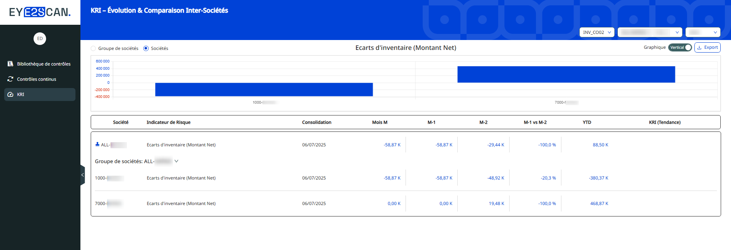Click the Contrôles continus refresh icon

tap(10, 79)
